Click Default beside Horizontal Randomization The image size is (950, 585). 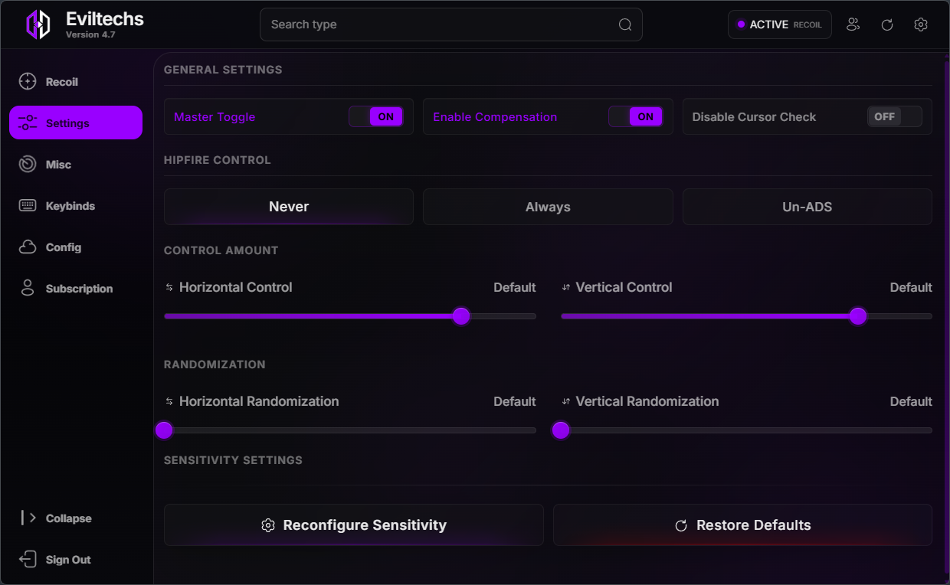(x=515, y=401)
